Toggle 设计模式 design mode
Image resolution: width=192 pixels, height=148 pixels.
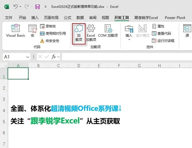coord(143,30)
